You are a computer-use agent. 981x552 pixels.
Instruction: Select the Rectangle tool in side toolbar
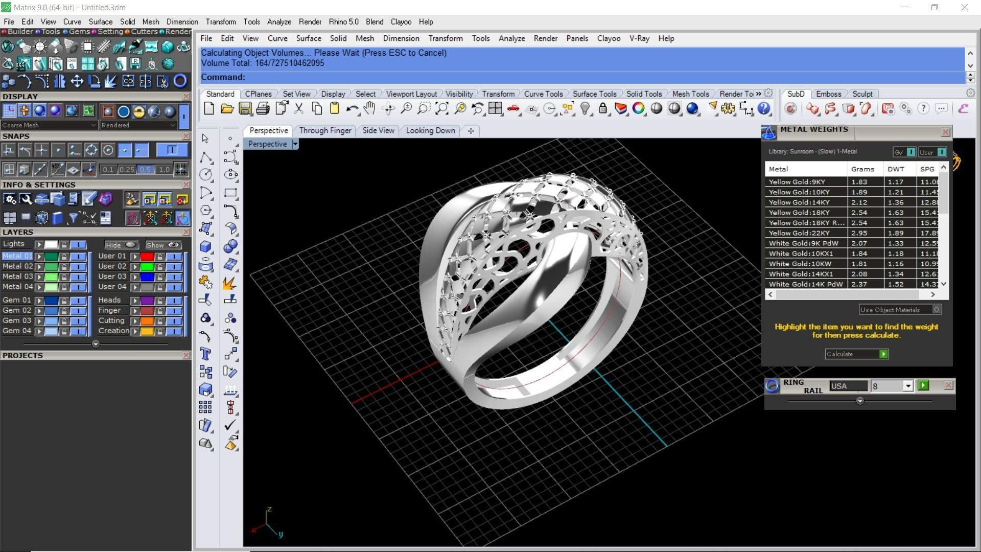coord(230,193)
